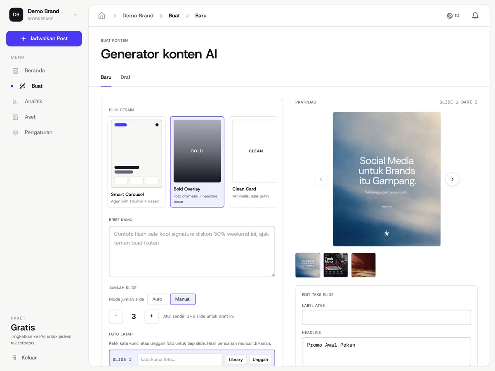
Task: Set slide count mode to Auto
Action: click(x=157, y=299)
